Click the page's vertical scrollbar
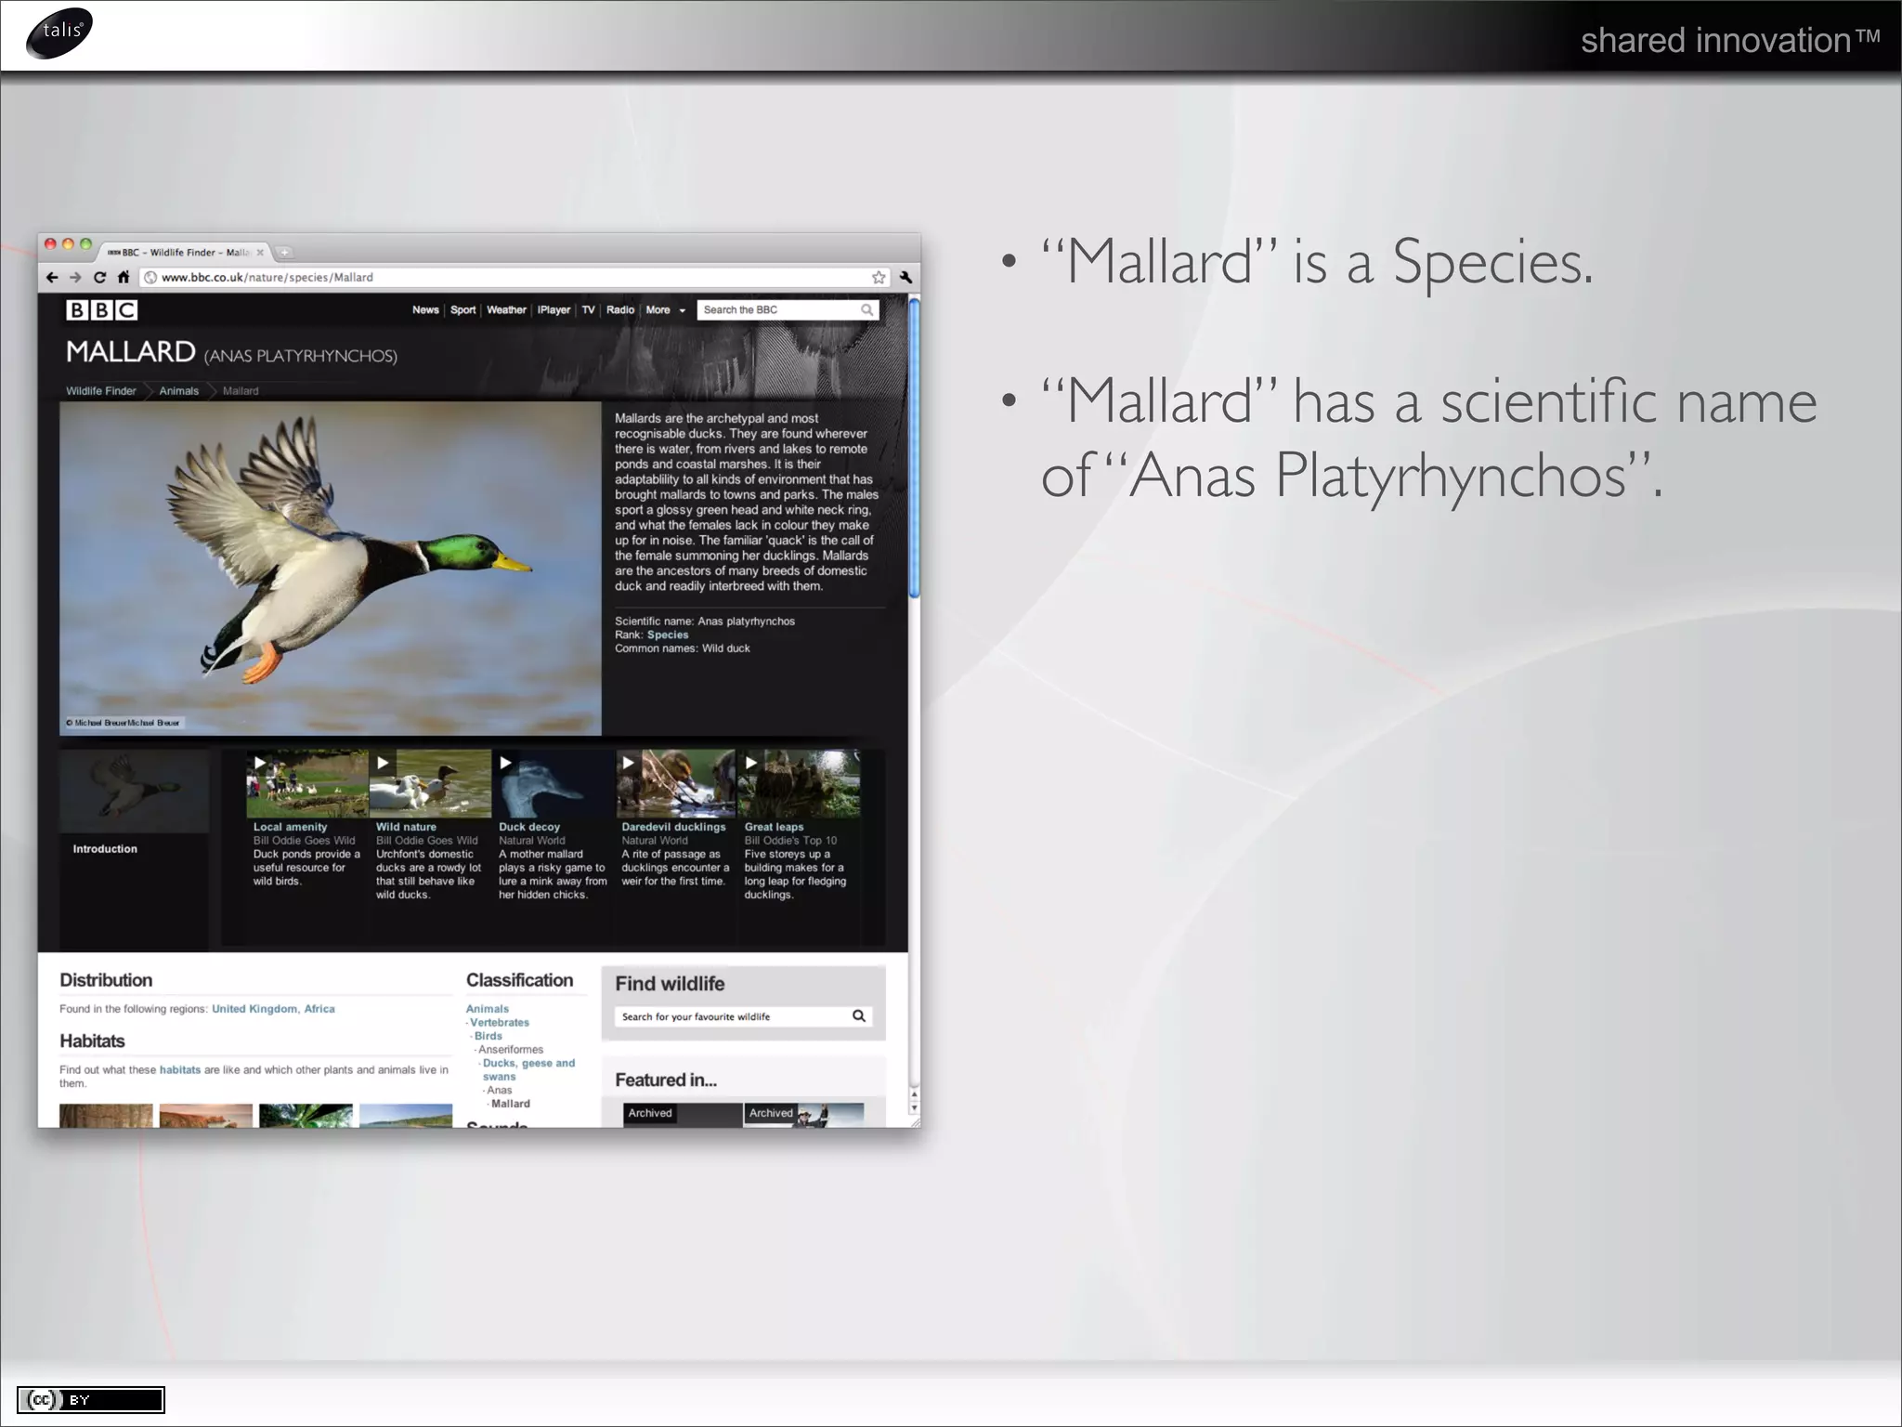The width and height of the screenshot is (1902, 1427). [914, 446]
